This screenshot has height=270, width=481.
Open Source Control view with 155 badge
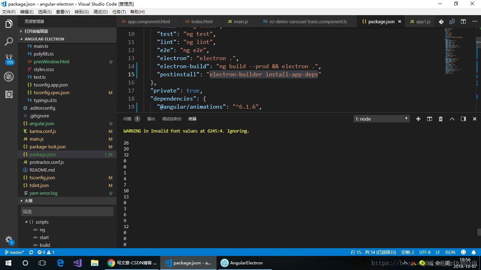coord(9,59)
